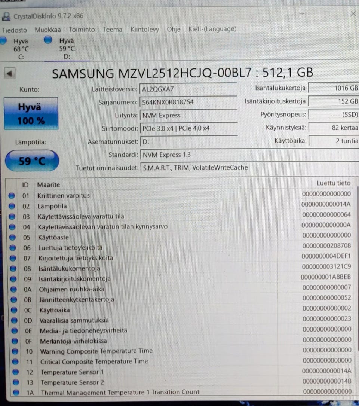The height and width of the screenshot is (406, 359).
Task: Click the status dot for Vaarallisia sammutuksia
Action: (15, 320)
